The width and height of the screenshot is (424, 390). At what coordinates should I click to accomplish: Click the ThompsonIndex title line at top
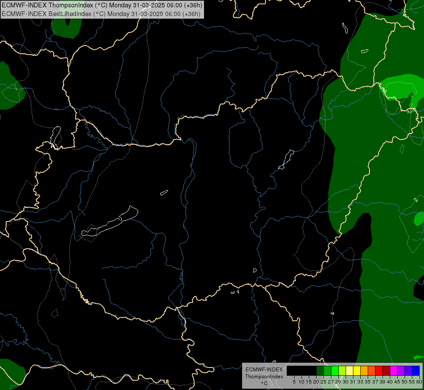pyautogui.click(x=102, y=5)
